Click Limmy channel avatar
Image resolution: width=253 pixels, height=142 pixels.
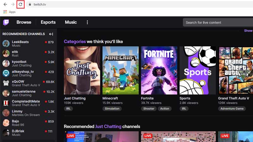click(6, 113)
